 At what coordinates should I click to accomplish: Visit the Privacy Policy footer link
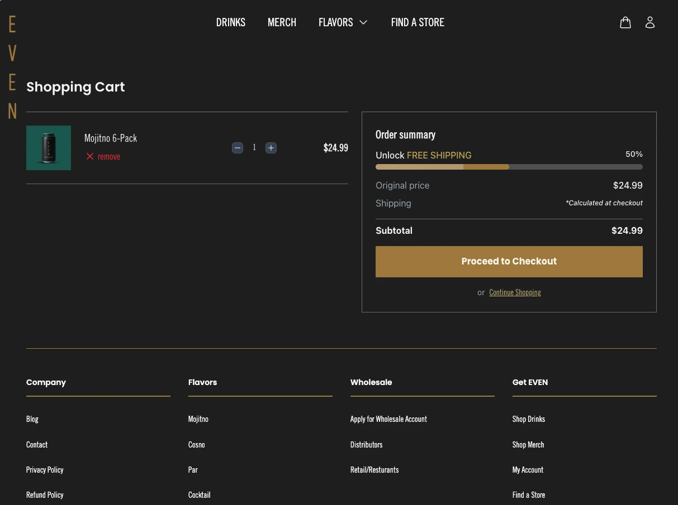click(45, 470)
